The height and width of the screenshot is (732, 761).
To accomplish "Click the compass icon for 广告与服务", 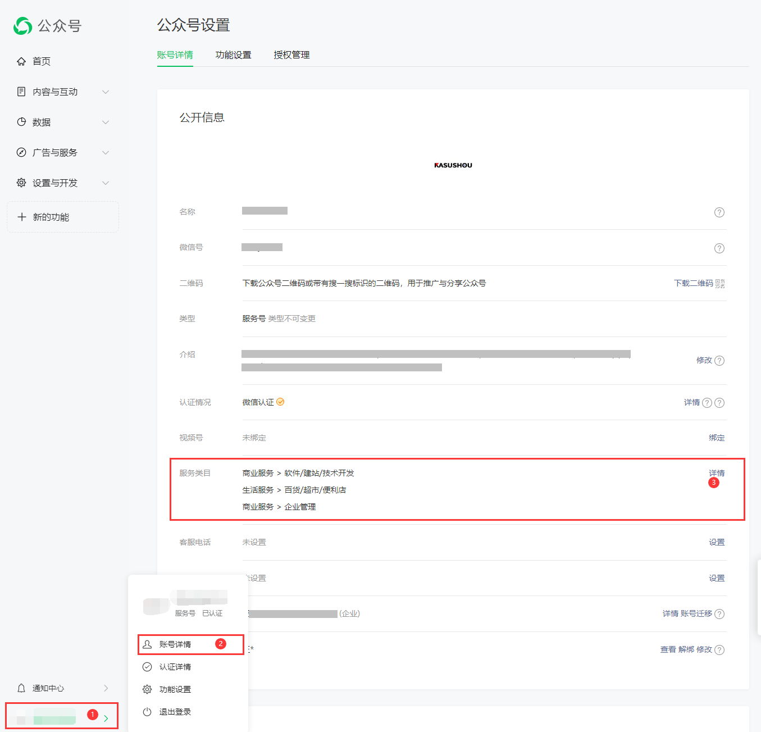I will click(x=21, y=152).
